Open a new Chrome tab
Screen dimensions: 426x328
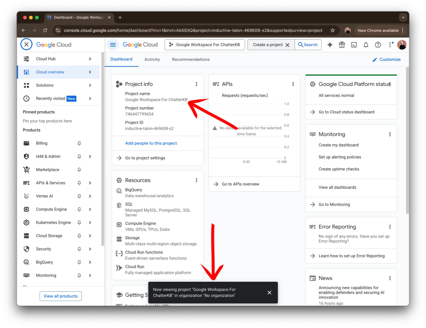[120, 17]
